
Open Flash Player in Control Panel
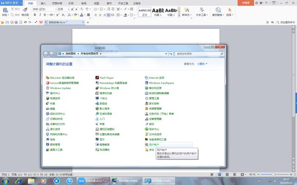pyautogui.click(x=104, y=78)
